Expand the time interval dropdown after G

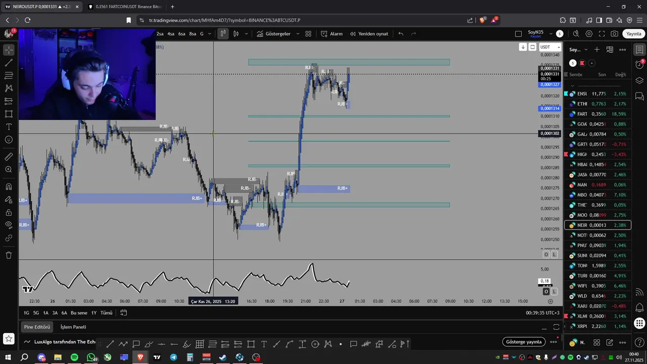(x=211, y=34)
